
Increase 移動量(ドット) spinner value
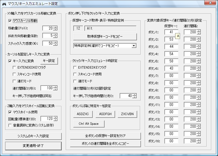(x=55, y=27)
